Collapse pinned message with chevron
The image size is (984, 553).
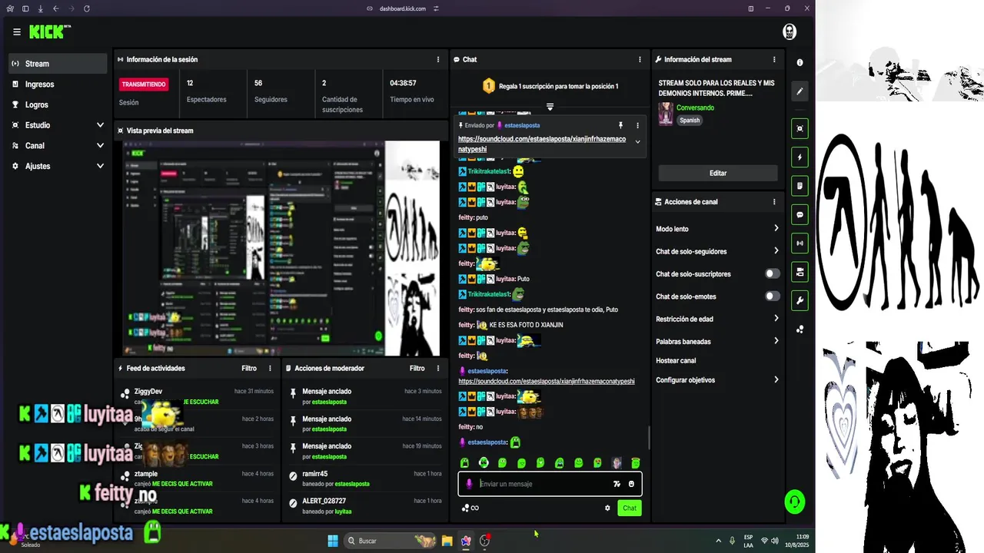tap(637, 141)
